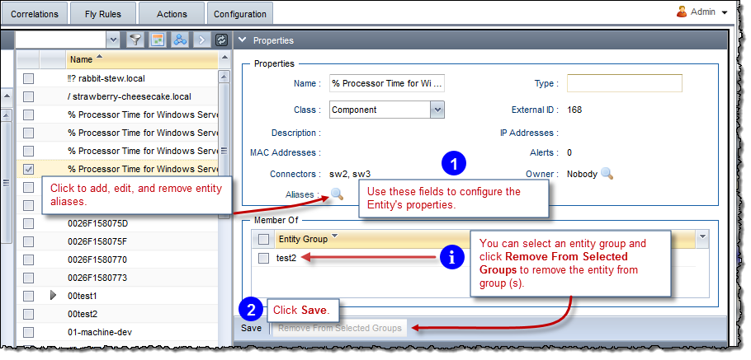The width and height of the screenshot is (751, 360).
Task: Click the filter funnel icon
Action: 136,40
